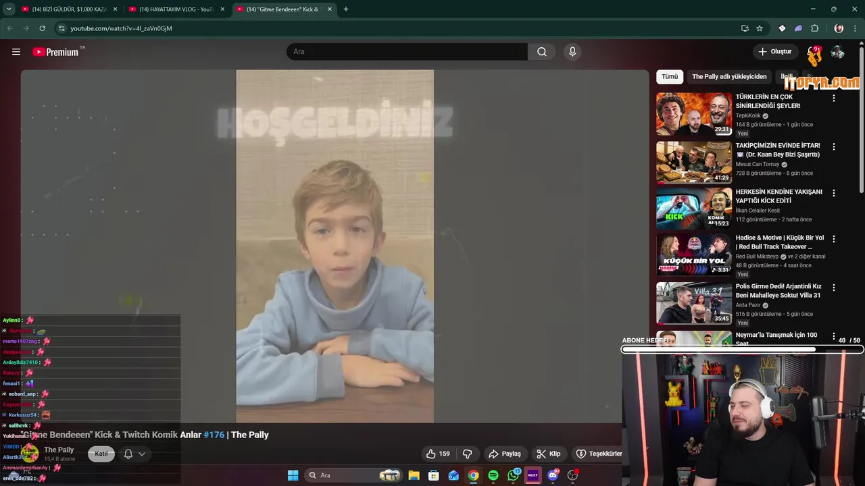The height and width of the screenshot is (486, 865).
Task: Open HERKESİN KENDİNE YAKIŞANI KICK EDİTİ thumbnail
Action: 694,209
